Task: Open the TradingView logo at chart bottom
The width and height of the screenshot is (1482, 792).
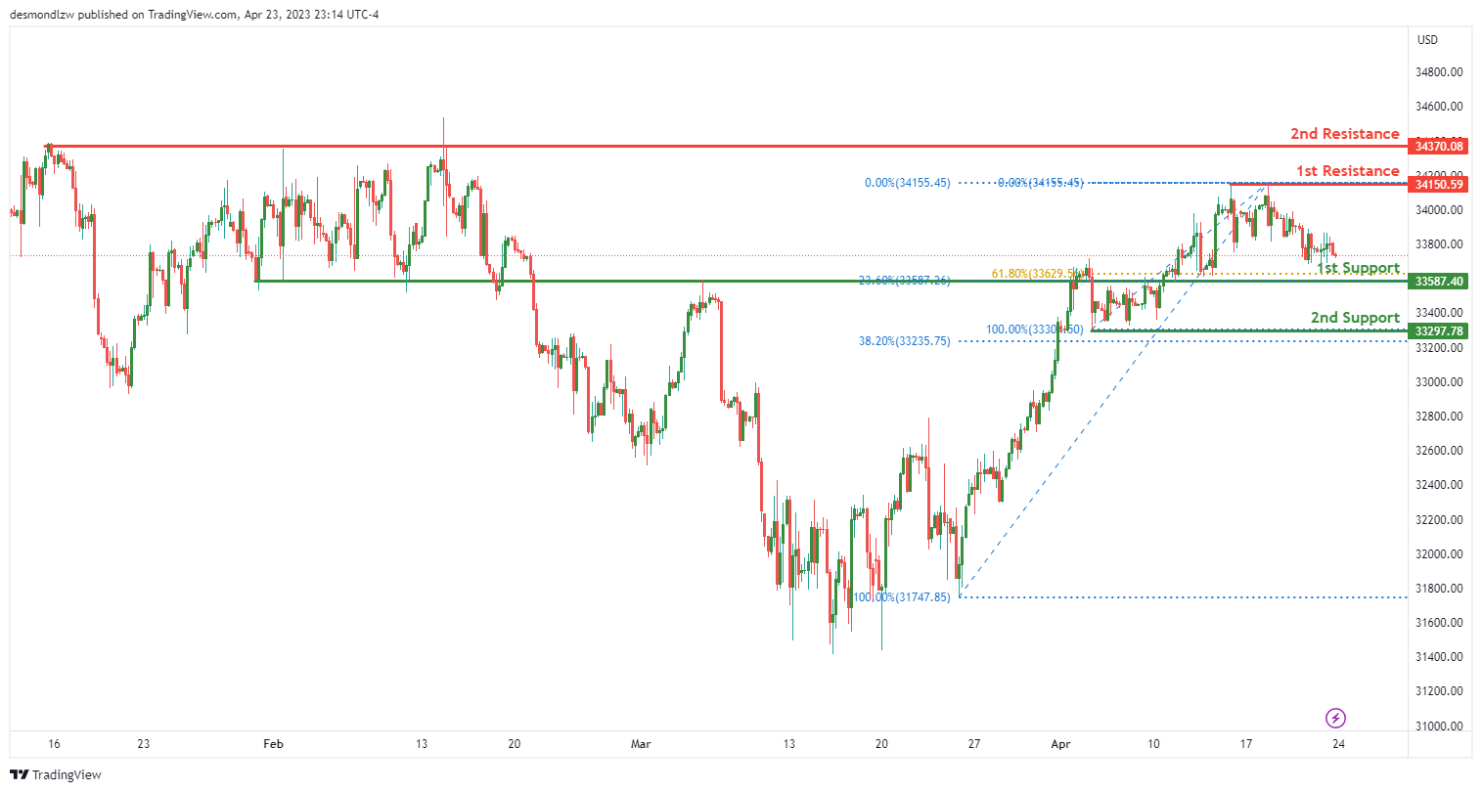Action: coord(56,774)
